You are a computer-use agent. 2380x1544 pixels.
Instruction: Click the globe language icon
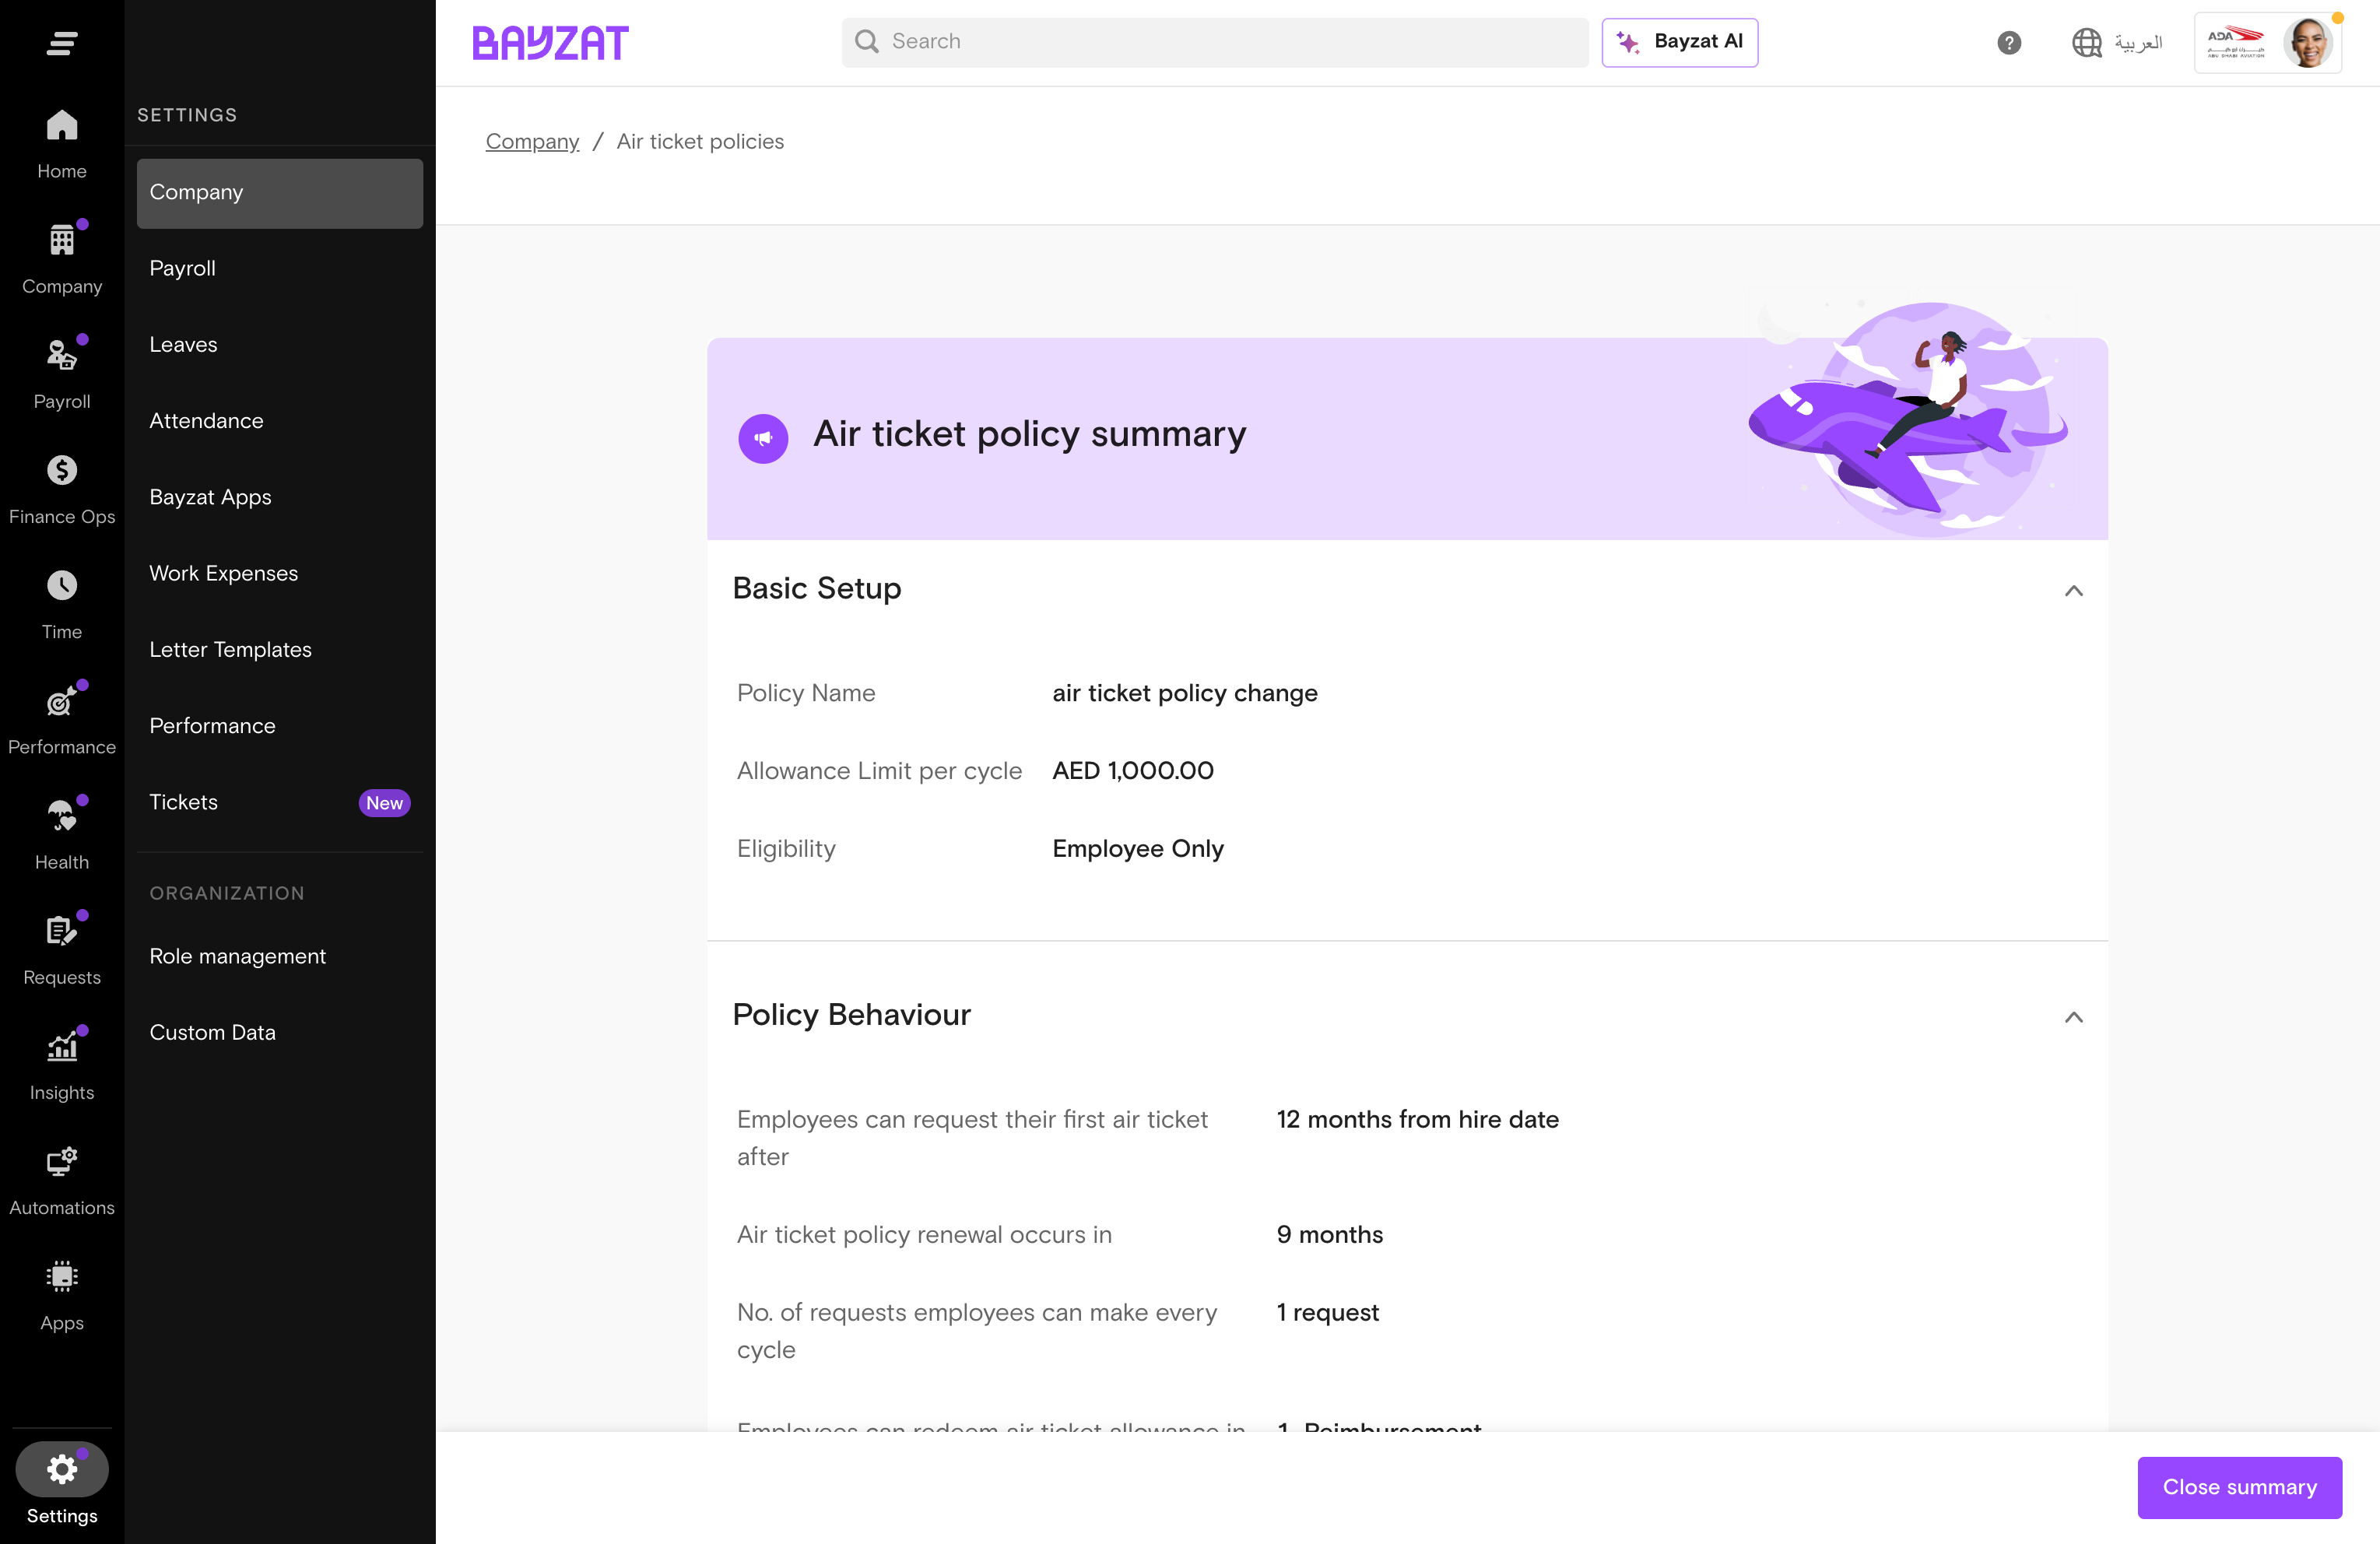pyautogui.click(x=2086, y=42)
